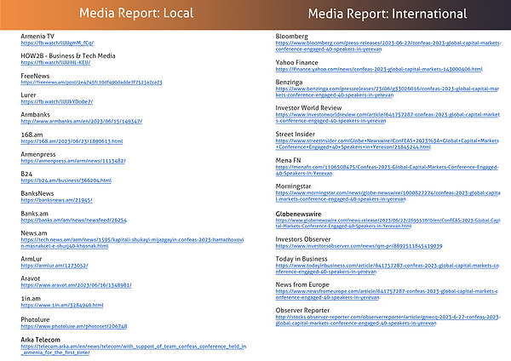Open the Observer Reporter stocks link
The width and height of the screenshot is (511, 361).
coord(388,320)
